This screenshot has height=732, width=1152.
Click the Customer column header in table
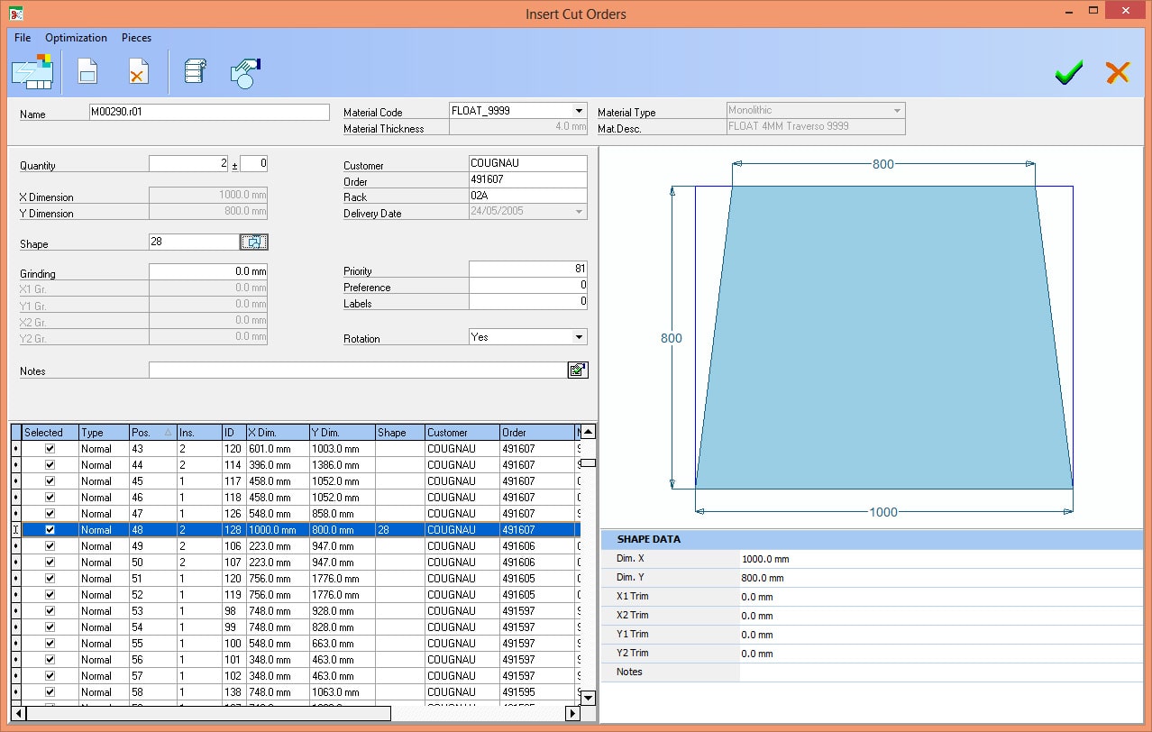tap(461, 433)
